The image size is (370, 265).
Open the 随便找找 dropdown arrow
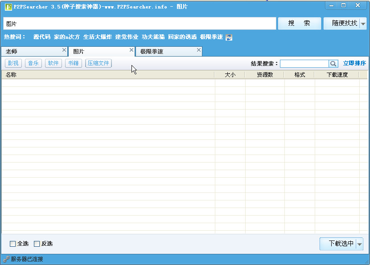point(363,24)
